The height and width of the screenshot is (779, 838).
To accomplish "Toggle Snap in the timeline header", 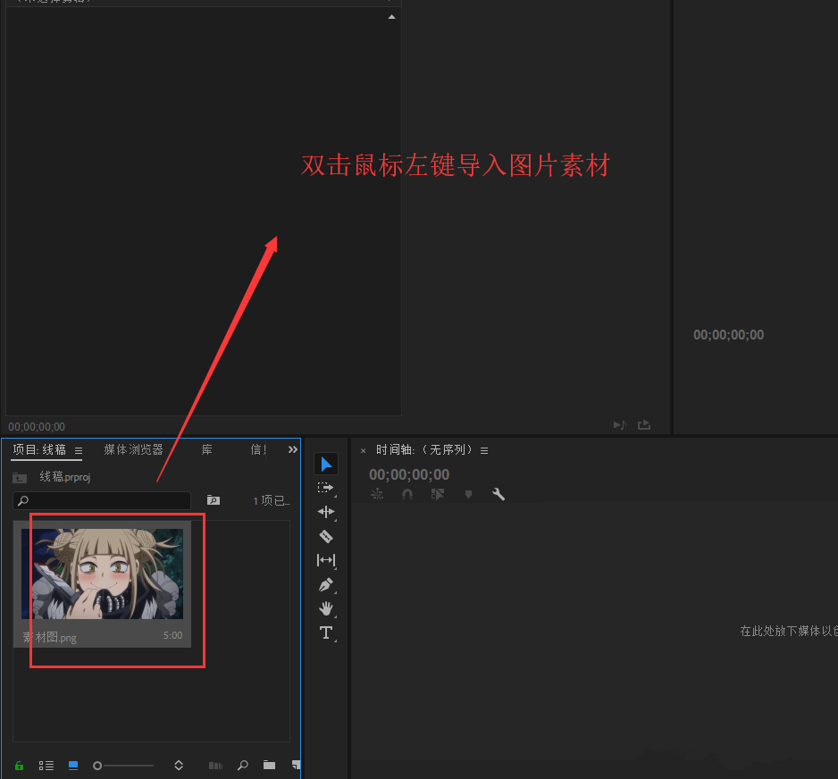I will point(406,493).
